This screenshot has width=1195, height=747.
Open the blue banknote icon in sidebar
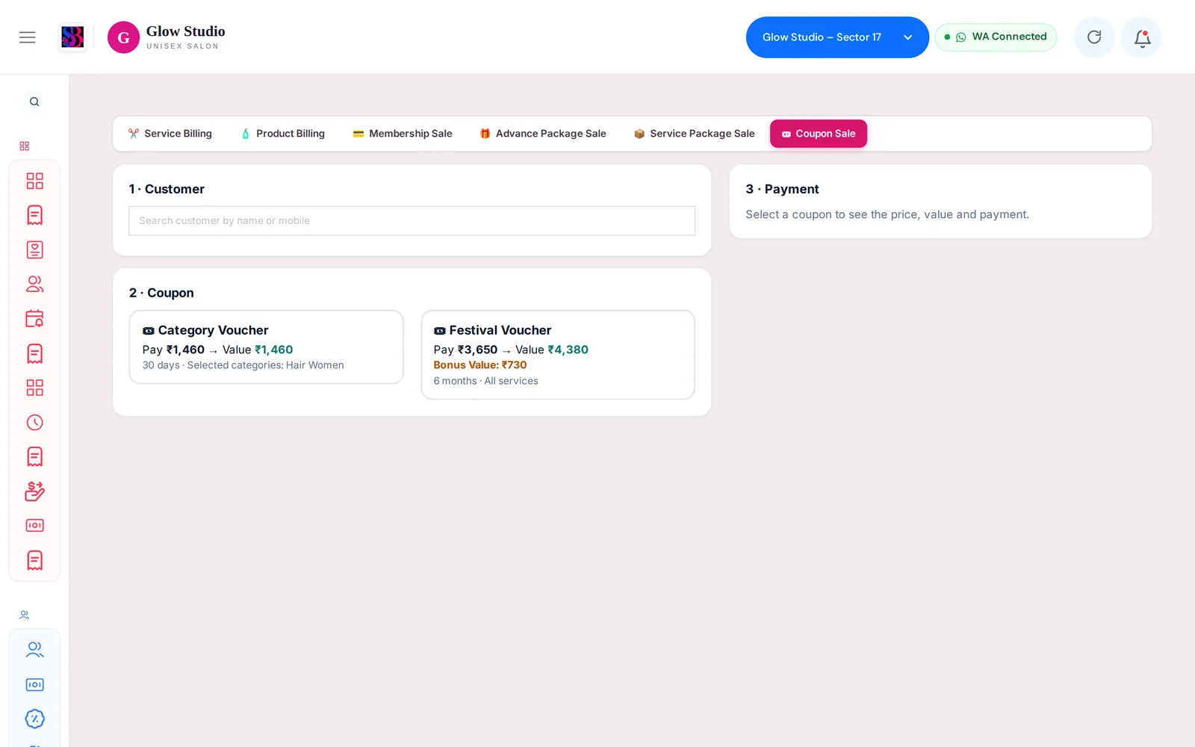click(x=34, y=684)
